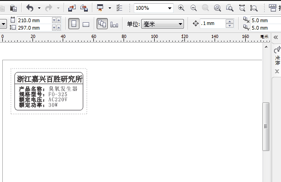Screen dimensions: 281x182
Task: Click the voltage text AC220V
Action: [58, 100]
